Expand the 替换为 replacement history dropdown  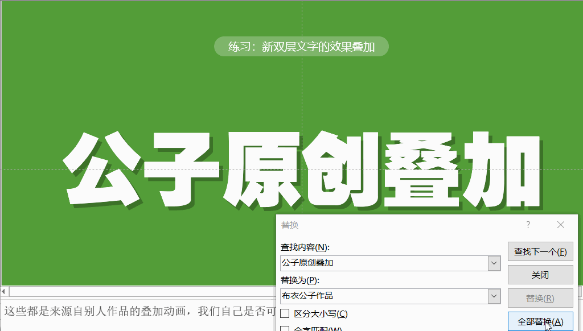pos(494,295)
